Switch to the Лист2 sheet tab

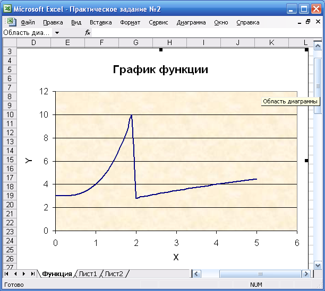click(114, 274)
